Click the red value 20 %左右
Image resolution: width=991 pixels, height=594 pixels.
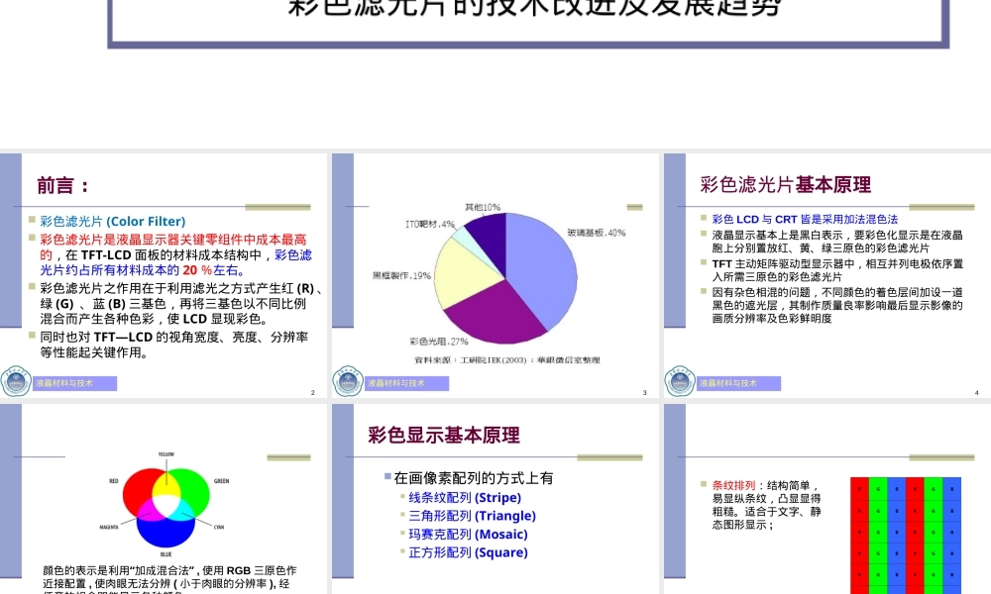point(212,270)
